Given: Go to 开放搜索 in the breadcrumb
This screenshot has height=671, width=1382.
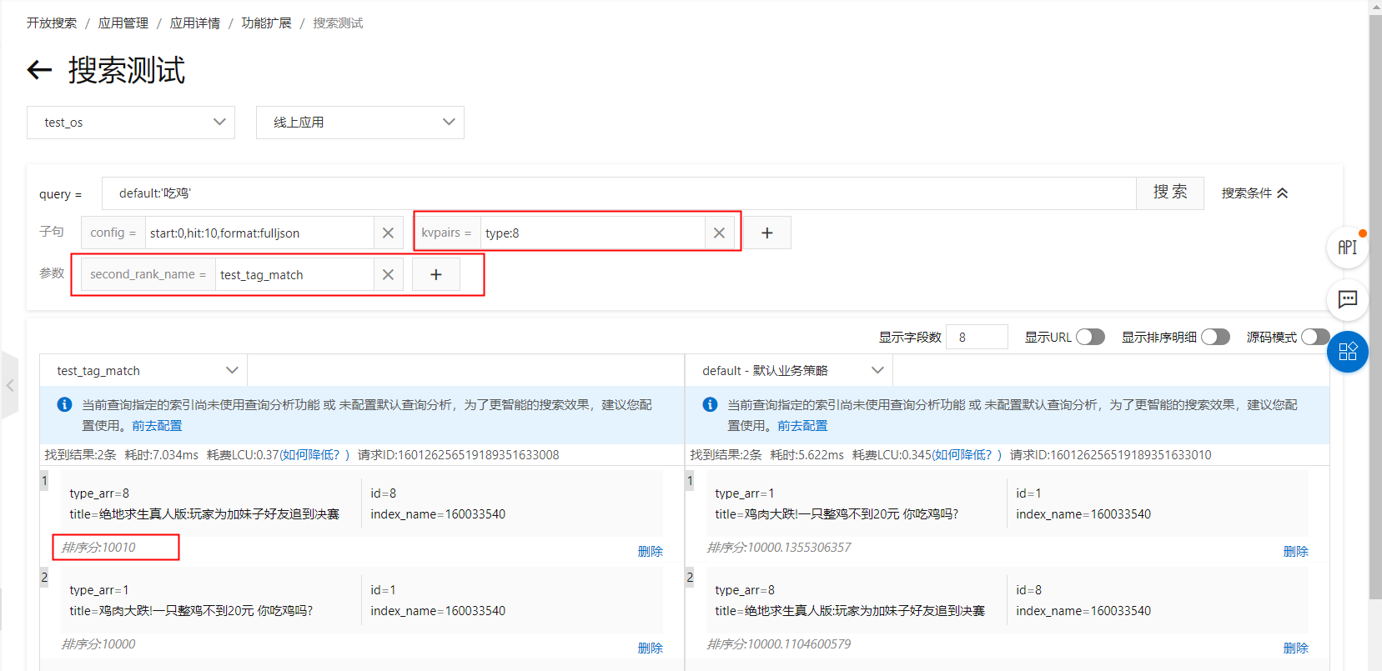Looking at the screenshot, I should pyautogui.click(x=52, y=23).
